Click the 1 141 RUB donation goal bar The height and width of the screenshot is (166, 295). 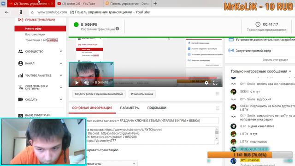pyautogui.click(x=250, y=155)
